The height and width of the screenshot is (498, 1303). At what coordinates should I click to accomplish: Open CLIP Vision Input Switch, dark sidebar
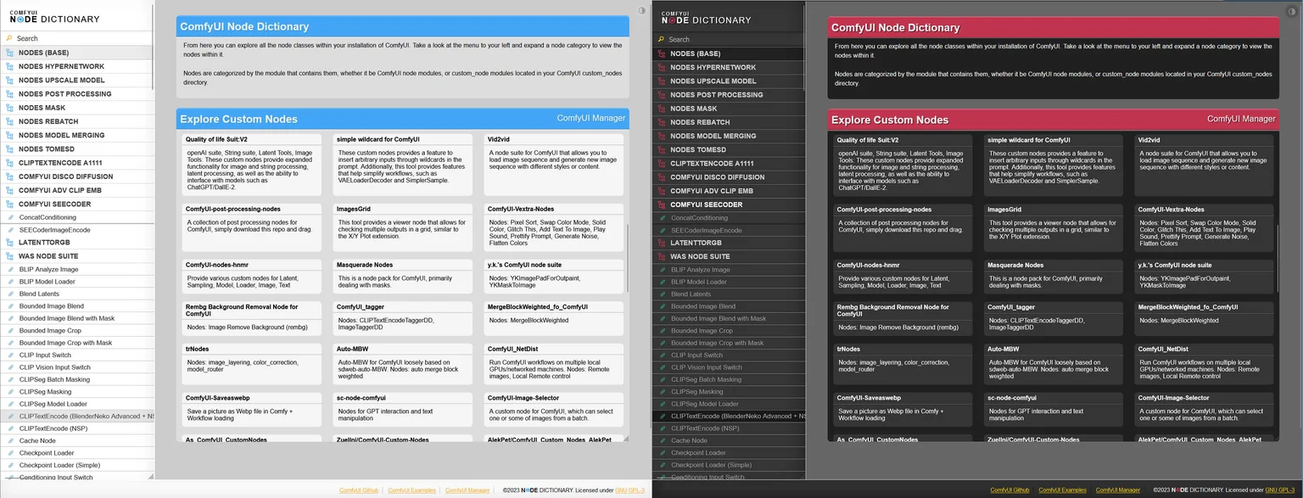(729, 367)
